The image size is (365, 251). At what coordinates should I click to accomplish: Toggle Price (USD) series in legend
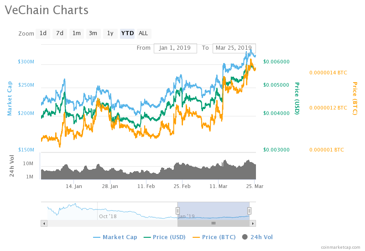point(165,237)
